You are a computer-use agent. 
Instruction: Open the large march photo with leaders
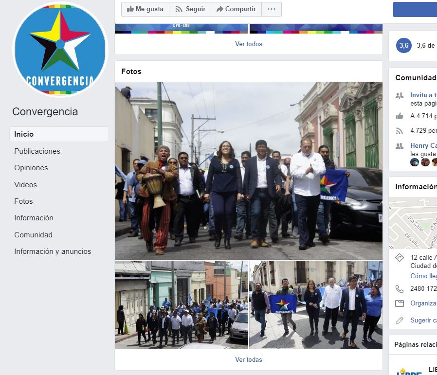[x=248, y=170]
